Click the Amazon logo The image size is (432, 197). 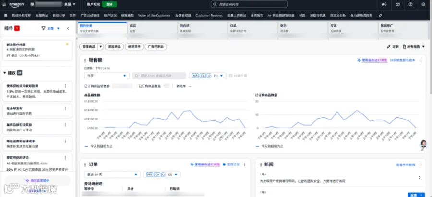[16, 5]
